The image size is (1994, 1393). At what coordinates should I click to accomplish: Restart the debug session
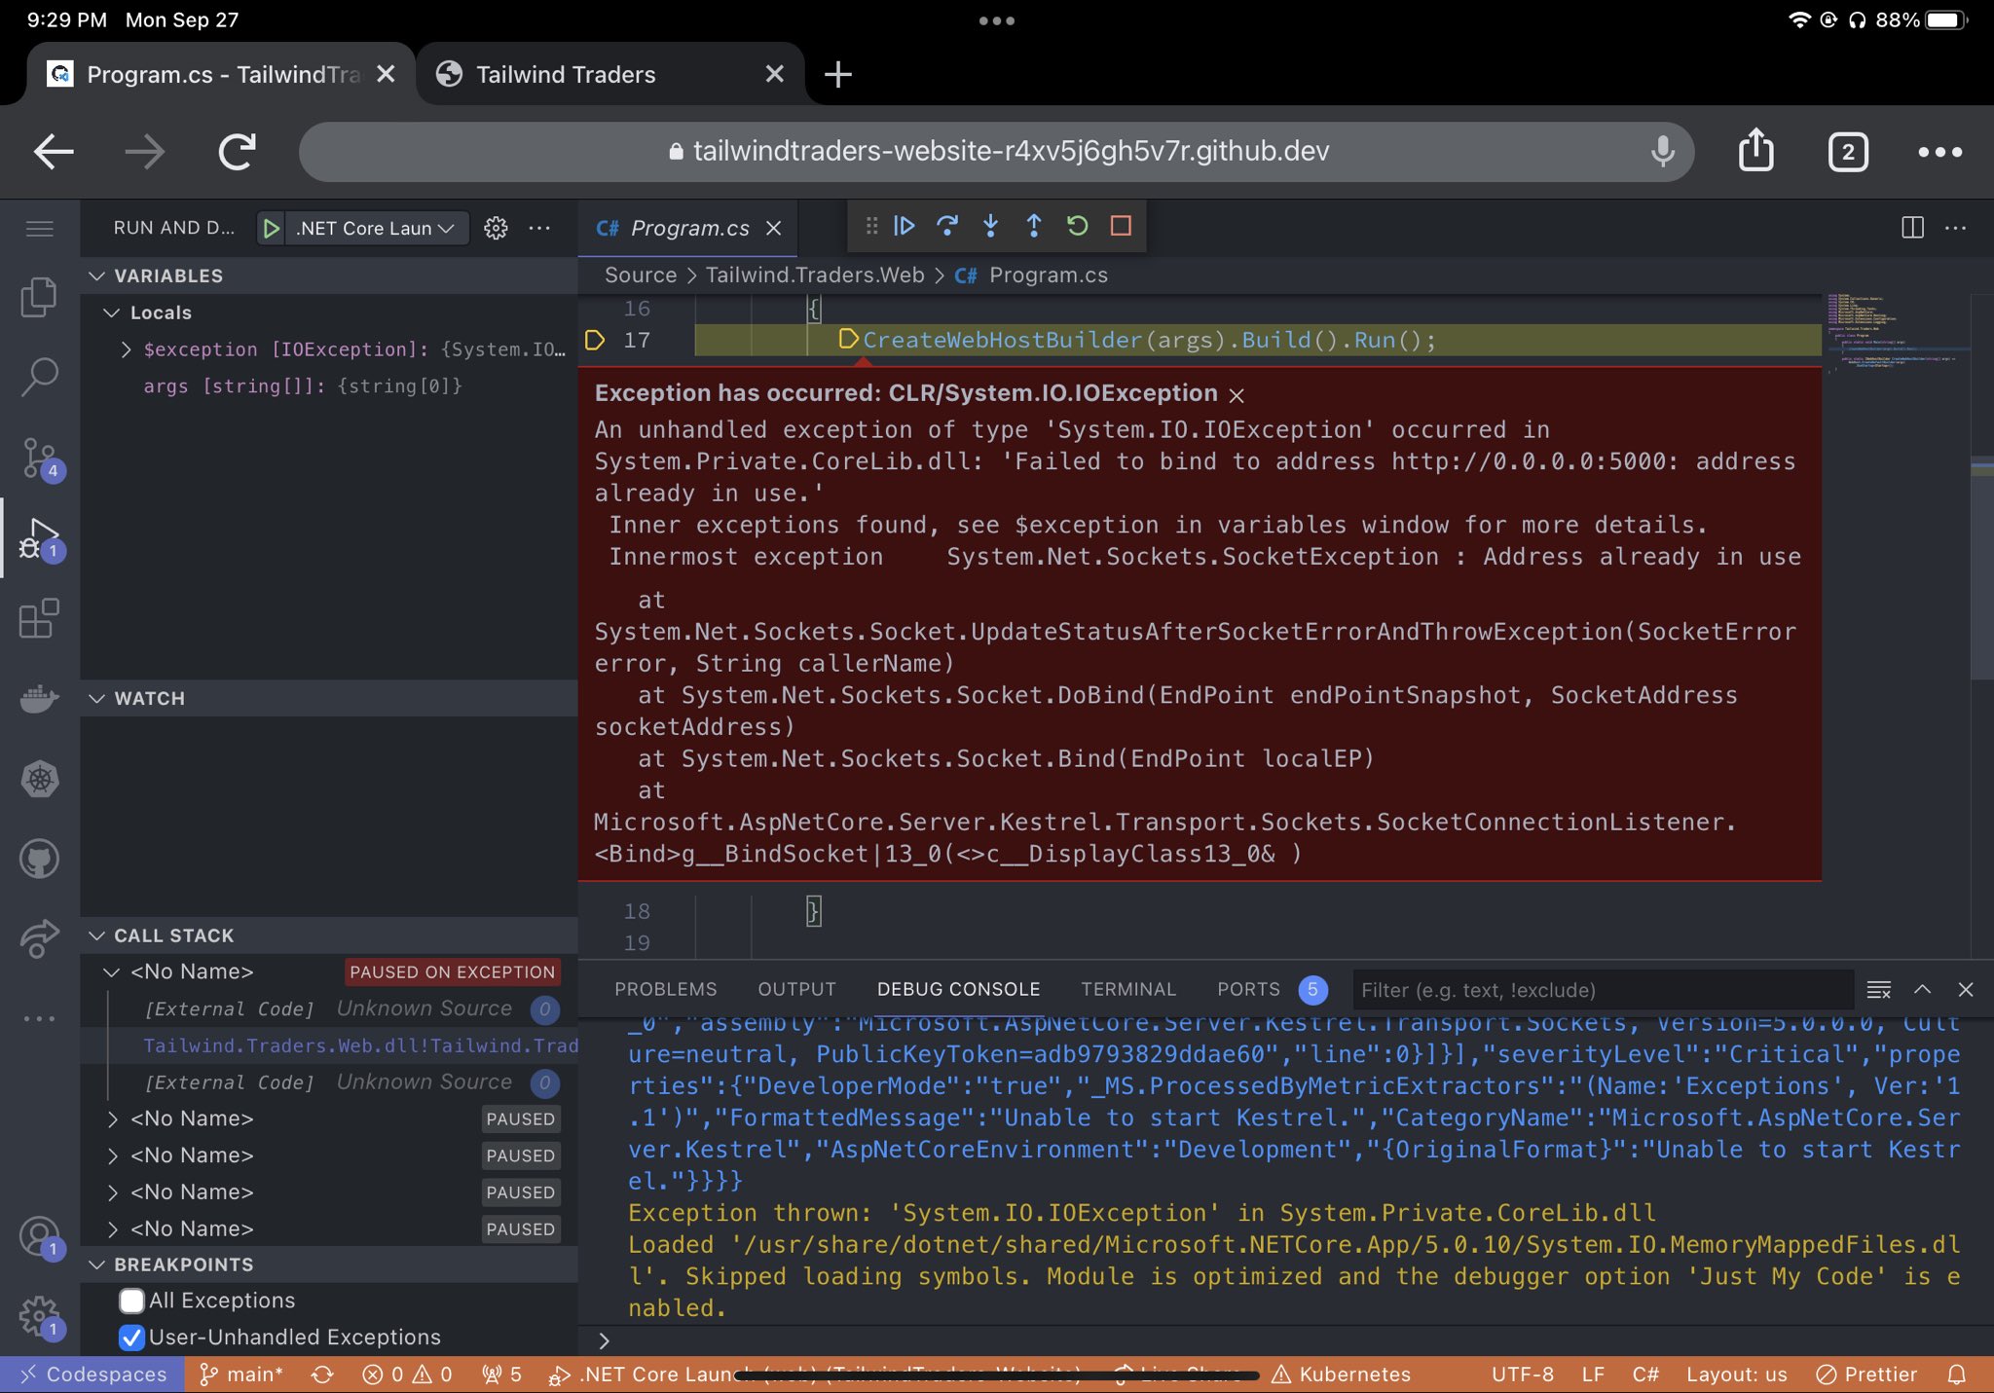pyautogui.click(x=1077, y=226)
